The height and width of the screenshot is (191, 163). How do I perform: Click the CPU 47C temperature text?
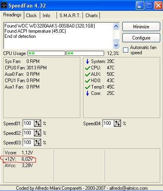coord(103,68)
